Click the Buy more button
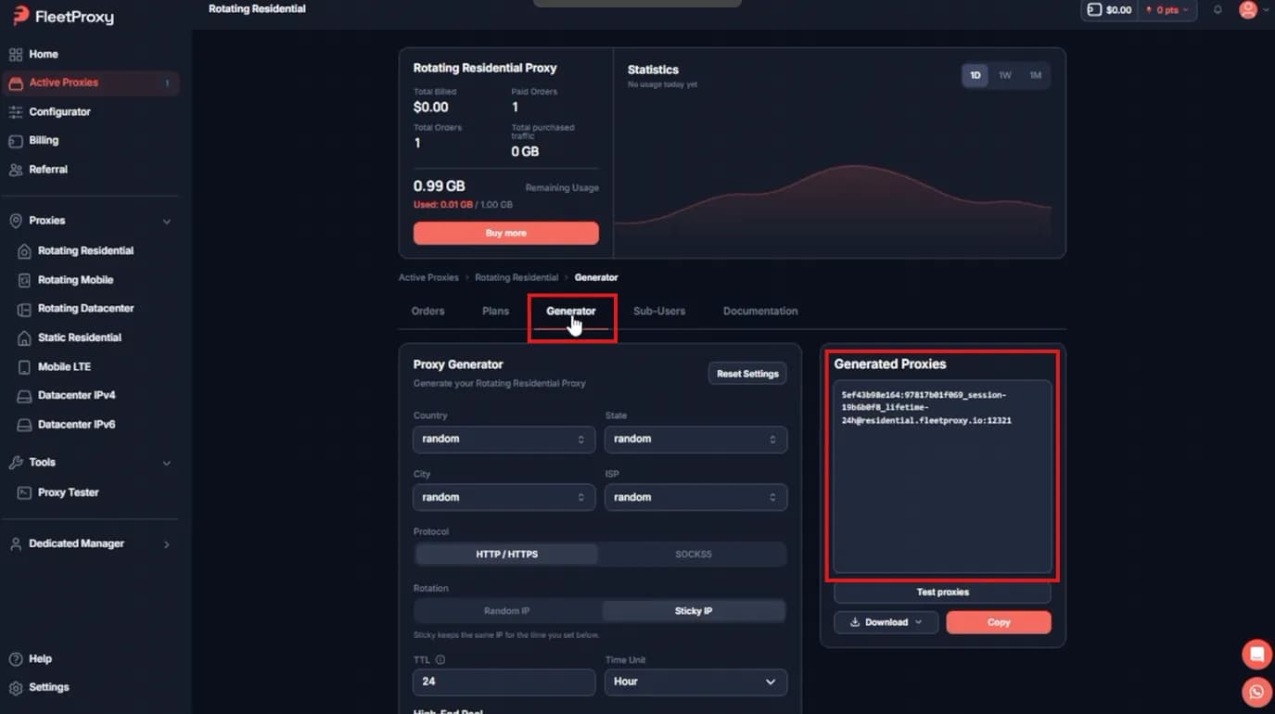The width and height of the screenshot is (1275, 714). 506,234
